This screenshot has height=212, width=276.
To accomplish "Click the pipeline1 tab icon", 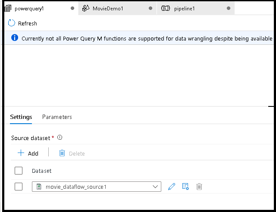I will pyautogui.click(x=166, y=8).
